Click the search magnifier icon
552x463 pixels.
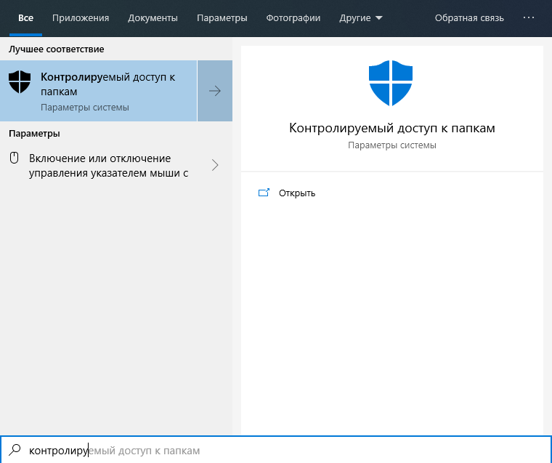15,450
